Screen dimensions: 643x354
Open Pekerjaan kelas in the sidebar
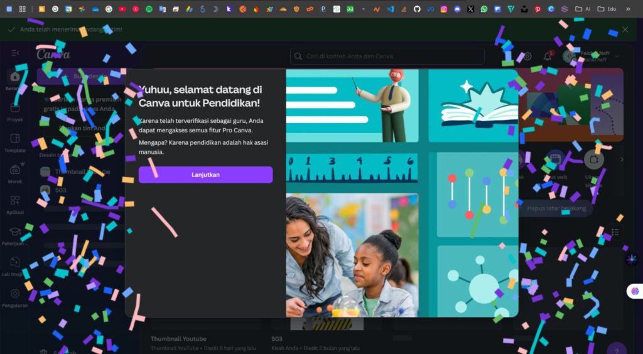pyautogui.click(x=15, y=235)
